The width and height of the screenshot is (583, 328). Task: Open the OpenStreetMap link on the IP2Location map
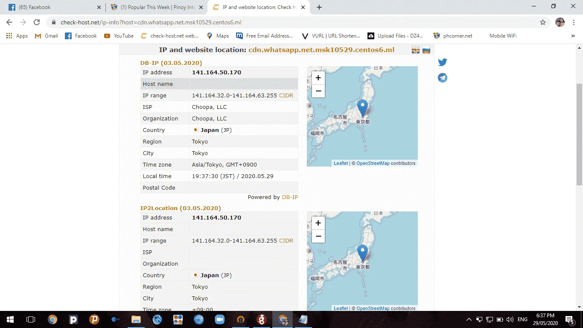(x=373, y=308)
